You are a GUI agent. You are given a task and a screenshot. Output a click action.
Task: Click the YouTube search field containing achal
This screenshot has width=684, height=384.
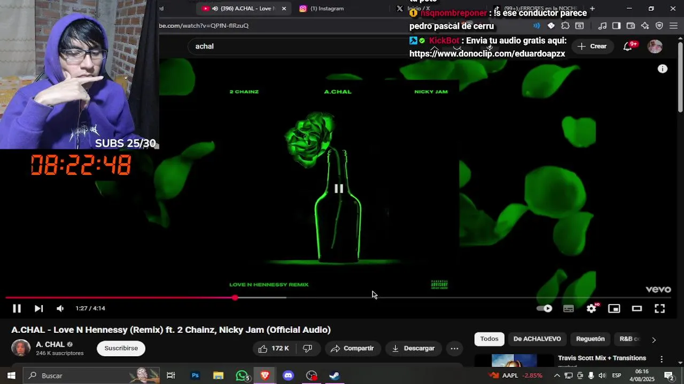[x=299, y=46]
